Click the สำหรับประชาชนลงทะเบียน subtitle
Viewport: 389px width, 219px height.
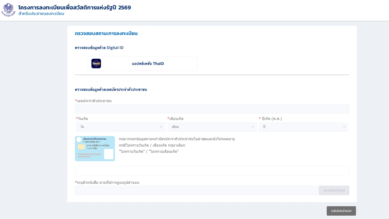[x=41, y=14]
